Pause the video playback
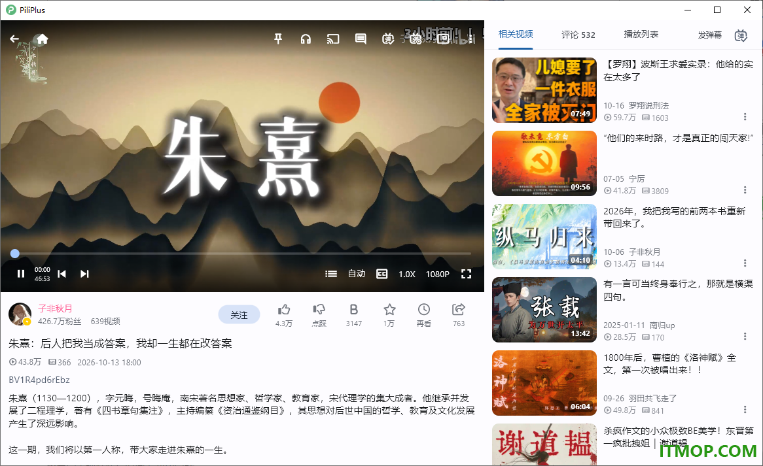Image resolution: width=763 pixels, height=466 pixels. [x=20, y=274]
